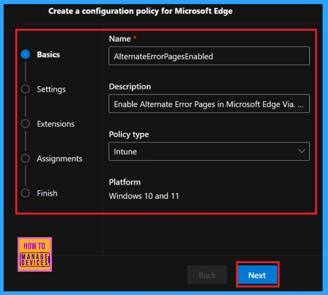The width and height of the screenshot is (328, 295).
Task: Click the Description field label
Action: click(130, 86)
